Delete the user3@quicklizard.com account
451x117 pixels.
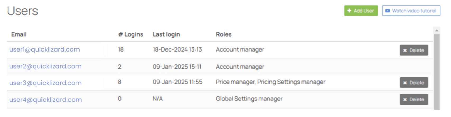pos(414,83)
